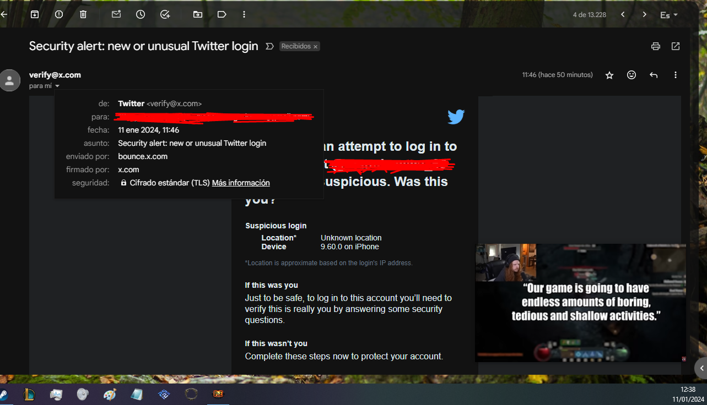Open the notepad taskbar icon

[x=137, y=394]
